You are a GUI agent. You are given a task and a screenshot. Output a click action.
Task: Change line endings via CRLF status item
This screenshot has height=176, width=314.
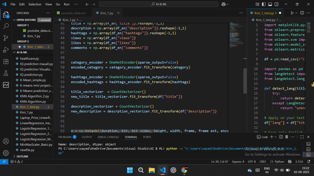click(263, 162)
